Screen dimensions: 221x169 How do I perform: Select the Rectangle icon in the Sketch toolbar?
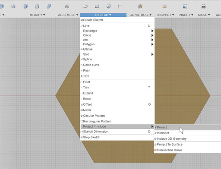click(97, 6)
